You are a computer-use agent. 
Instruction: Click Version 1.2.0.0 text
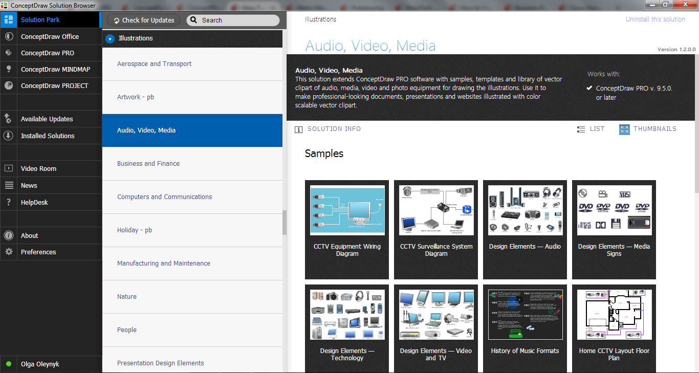(x=676, y=50)
